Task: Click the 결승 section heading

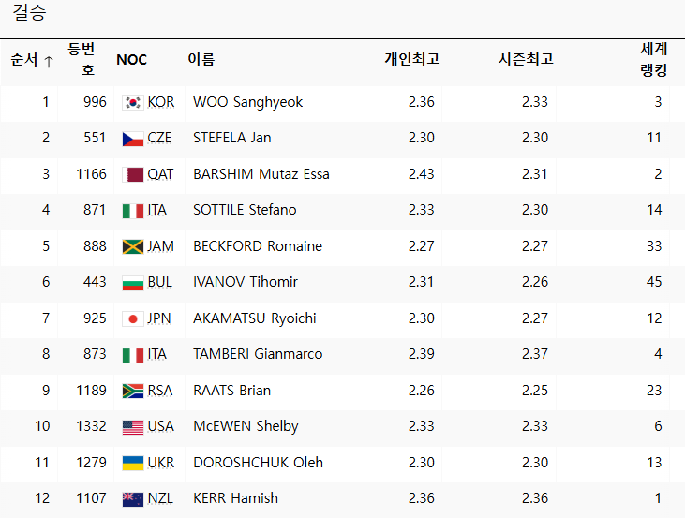Action: [x=28, y=14]
